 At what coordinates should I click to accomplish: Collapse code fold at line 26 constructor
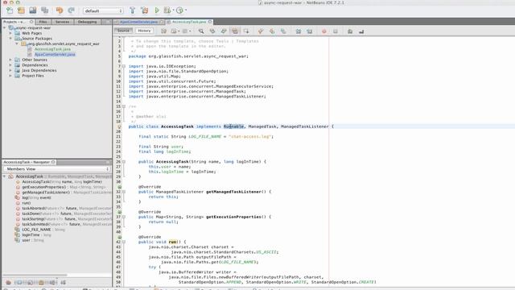tap(124, 162)
